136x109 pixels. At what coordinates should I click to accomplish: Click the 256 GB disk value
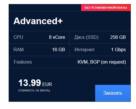(118, 37)
